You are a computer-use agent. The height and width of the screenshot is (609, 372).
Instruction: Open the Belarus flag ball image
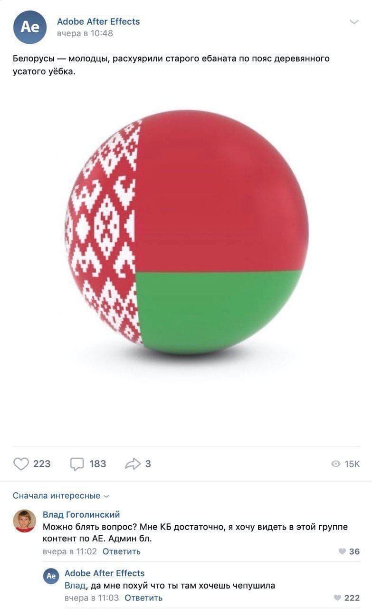pyautogui.click(x=186, y=232)
